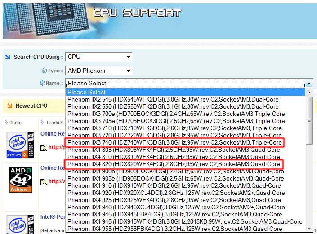Open the 'Intel® Per' product link

tap(53, 217)
